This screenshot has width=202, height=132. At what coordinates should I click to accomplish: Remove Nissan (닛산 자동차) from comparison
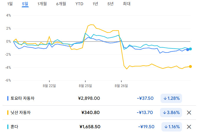189,113
